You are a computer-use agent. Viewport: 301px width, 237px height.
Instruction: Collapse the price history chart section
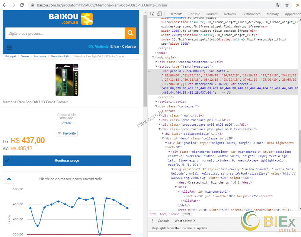pos(9,179)
